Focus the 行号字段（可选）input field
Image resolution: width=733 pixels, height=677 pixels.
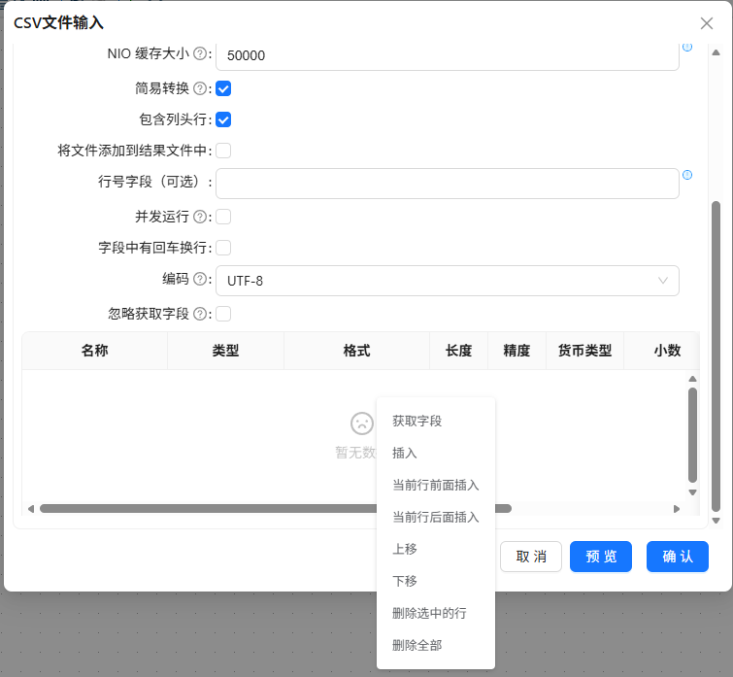(x=448, y=184)
